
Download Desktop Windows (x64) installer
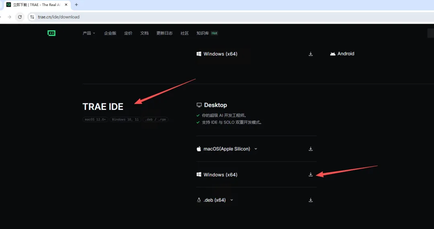311,174
